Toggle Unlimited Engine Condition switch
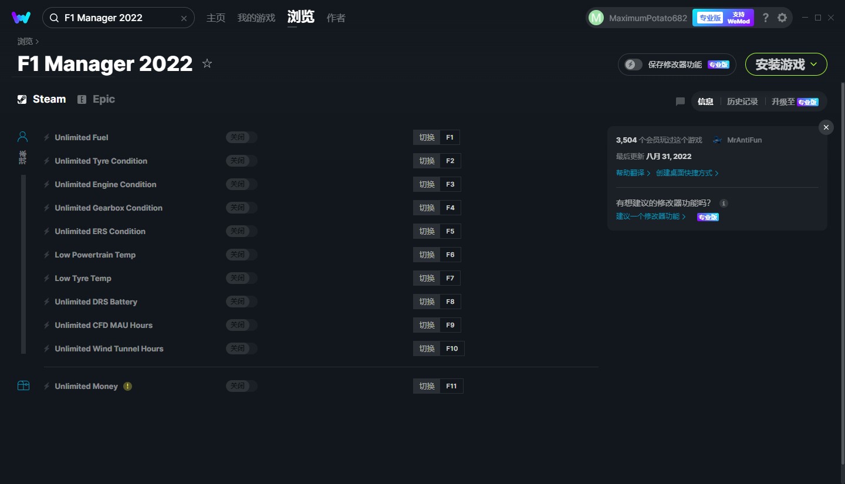The width and height of the screenshot is (845, 484). tap(242, 184)
